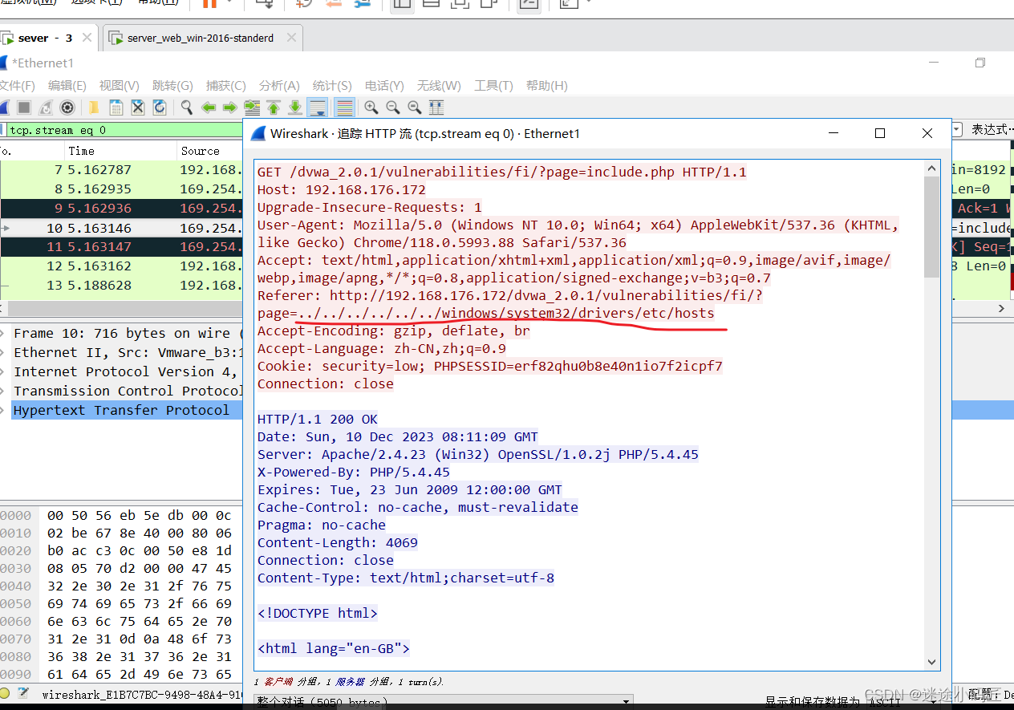Toggle packet colorization icon

click(x=345, y=107)
